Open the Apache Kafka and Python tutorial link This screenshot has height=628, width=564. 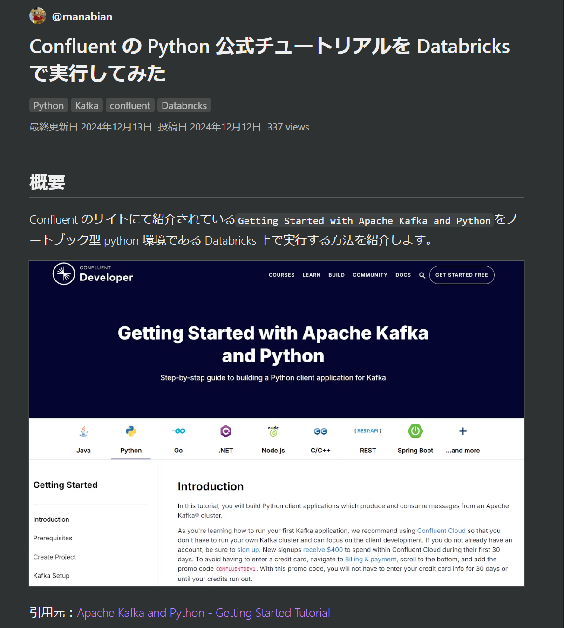[204, 613]
